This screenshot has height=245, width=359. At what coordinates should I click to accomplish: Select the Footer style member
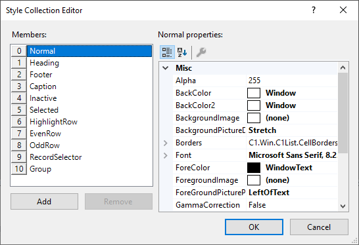pyautogui.click(x=89, y=75)
